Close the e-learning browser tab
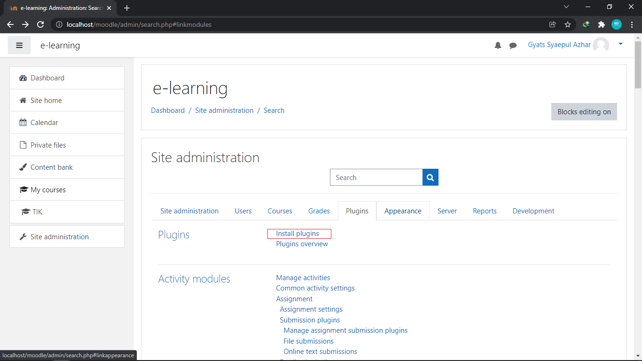Viewport: 642px width, 361px height. [109, 8]
